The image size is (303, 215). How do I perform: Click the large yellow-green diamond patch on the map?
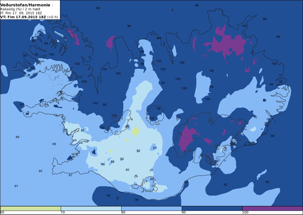click(x=136, y=131)
